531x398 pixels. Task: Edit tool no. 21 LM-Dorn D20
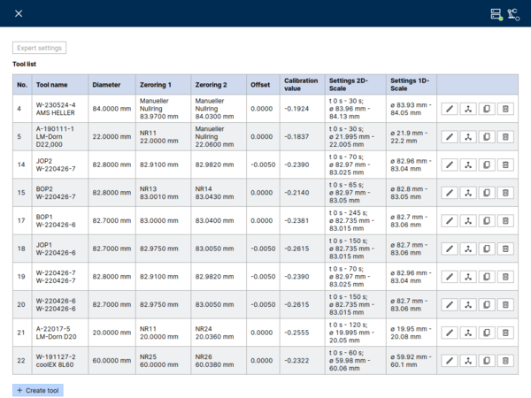[450, 333]
